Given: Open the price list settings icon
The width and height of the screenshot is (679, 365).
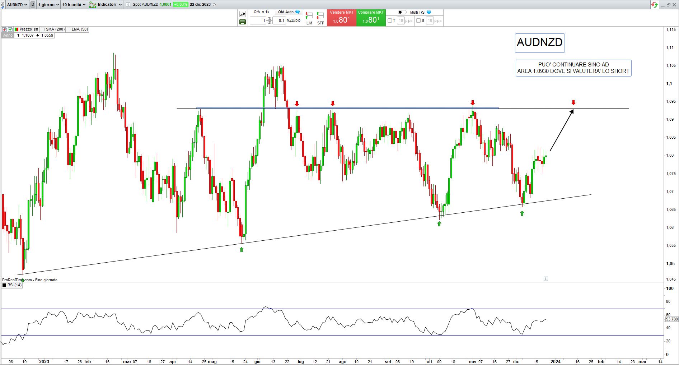Looking at the screenshot, I should [36, 29].
